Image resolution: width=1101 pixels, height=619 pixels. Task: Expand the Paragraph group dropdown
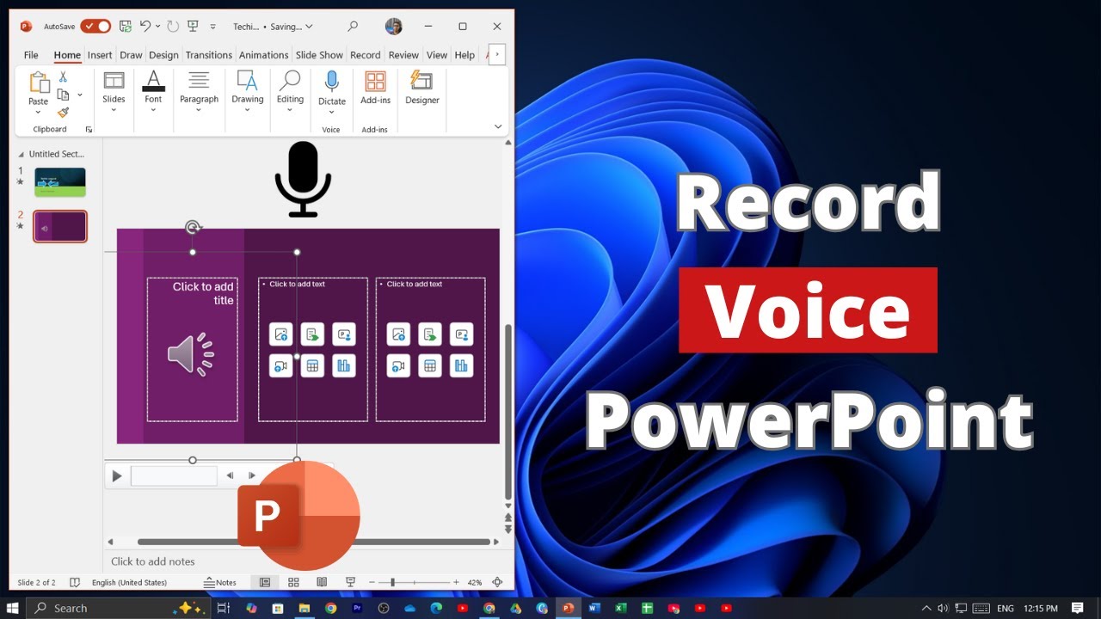(199, 92)
